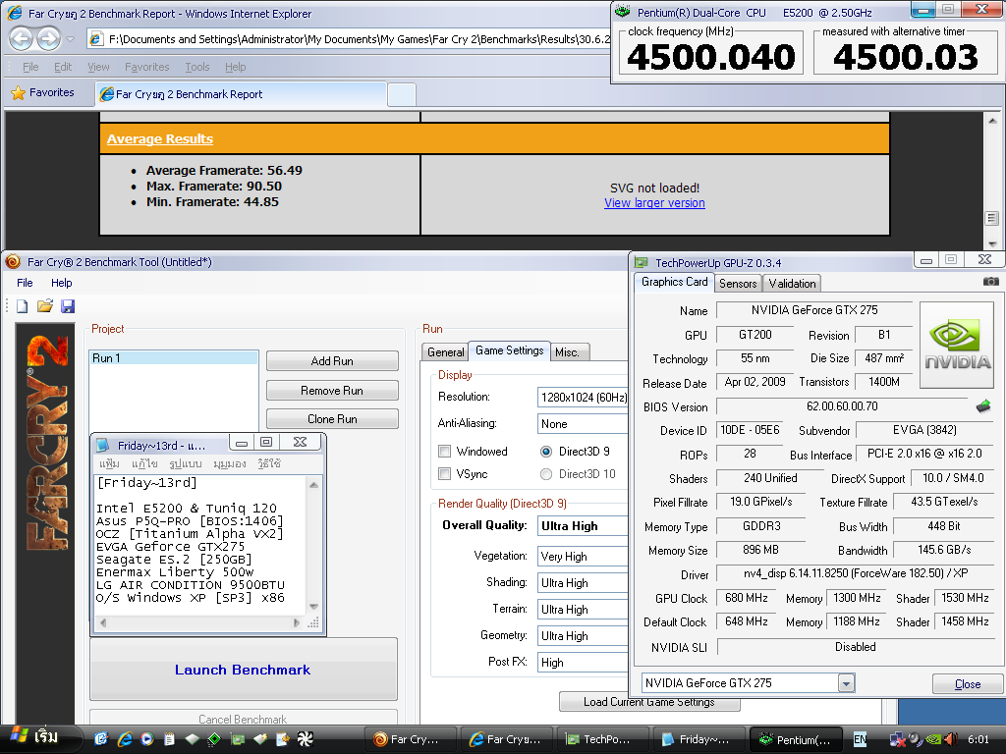The width and height of the screenshot is (1006, 754).
Task: Click the Media Player quick launch icon
Action: [x=147, y=738]
